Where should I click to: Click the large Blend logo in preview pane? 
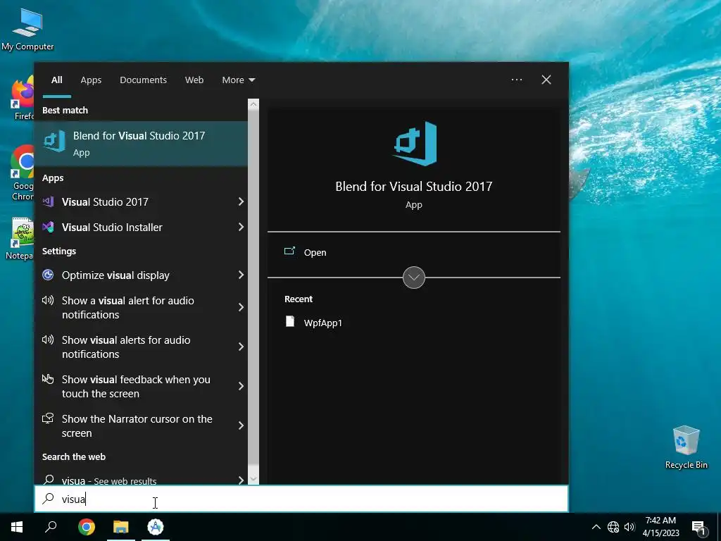tap(414, 144)
